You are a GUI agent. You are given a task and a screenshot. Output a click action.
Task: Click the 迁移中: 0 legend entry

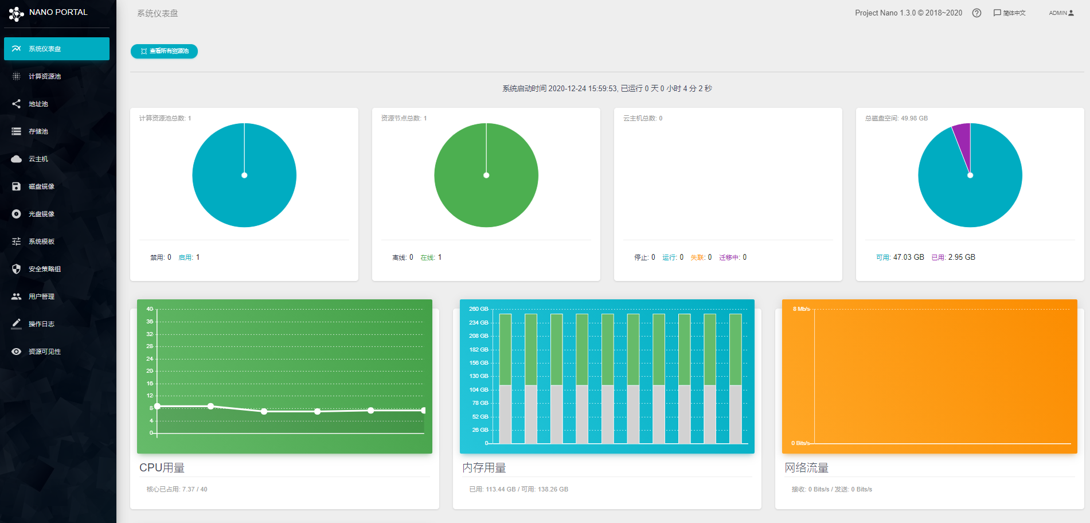[x=733, y=257]
